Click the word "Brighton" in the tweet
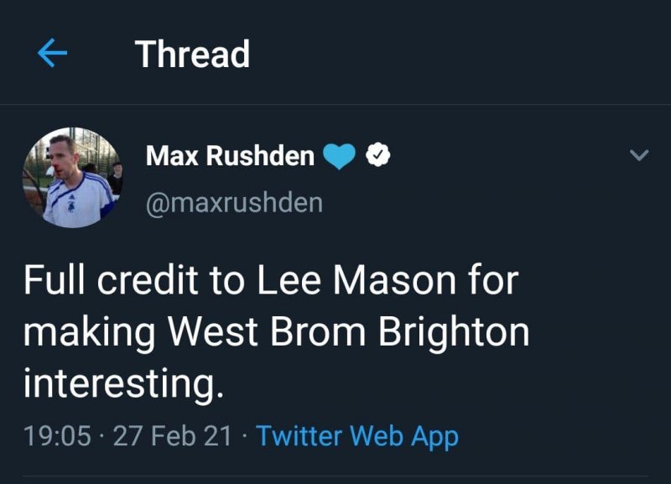 coord(454,332)
